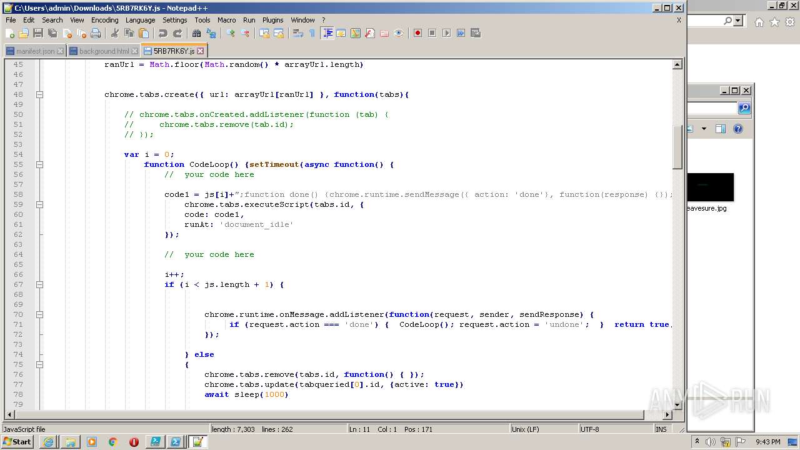Screen dimensions: 800x450
Task: Open the Replace toolbar icon
Action: [x=211, y=33]
